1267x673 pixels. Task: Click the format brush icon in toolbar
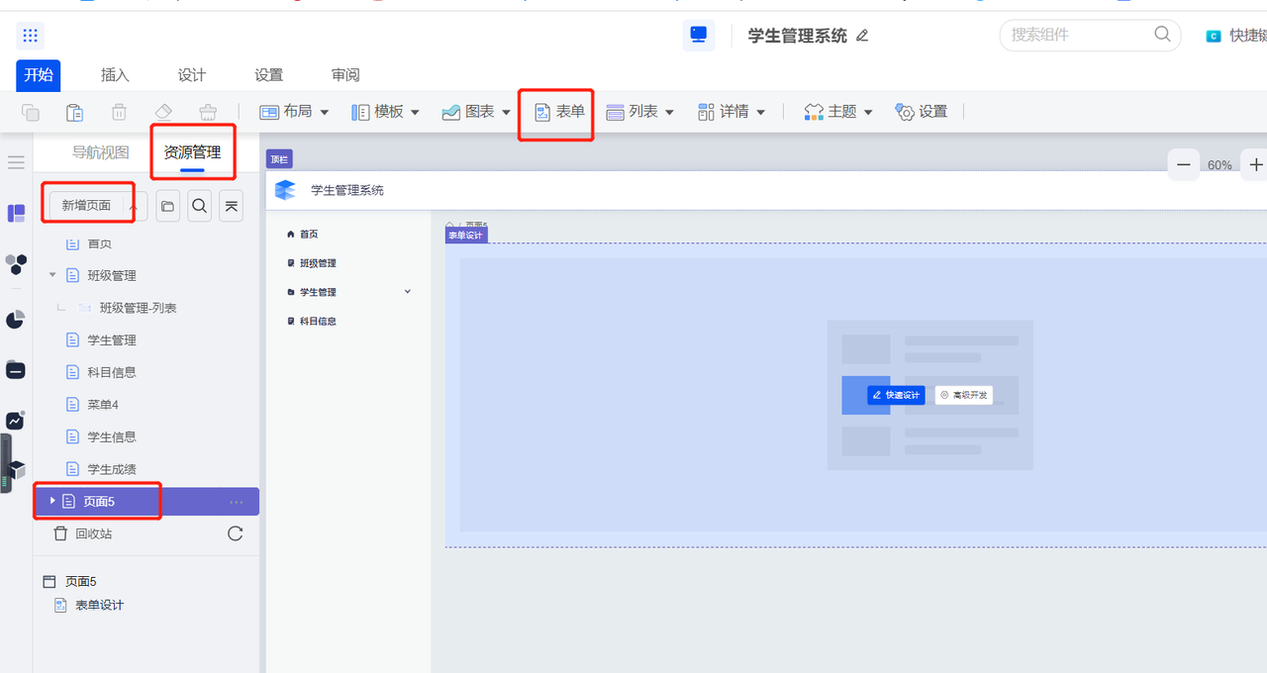coord(208,112)
